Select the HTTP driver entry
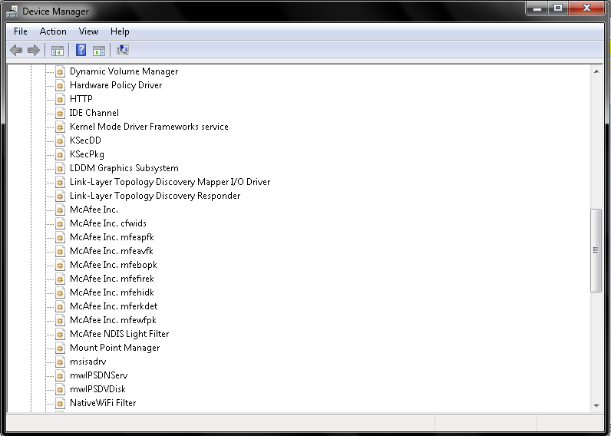 point(81,99)
